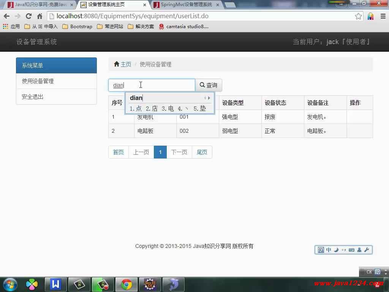This screenshot has width=389, height=292.
Task: Click the IME keyboard (soft keyboard) icon
Action: [351, 250]
